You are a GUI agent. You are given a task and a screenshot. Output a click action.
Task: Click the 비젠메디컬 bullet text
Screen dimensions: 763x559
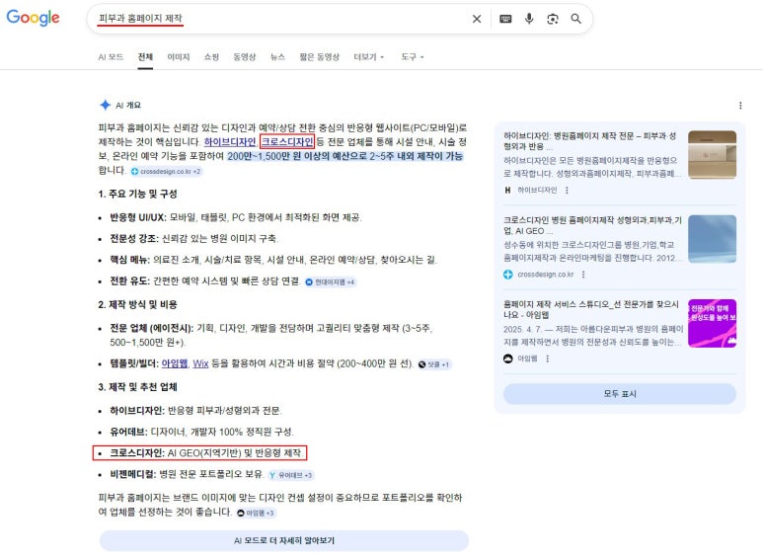coord(187,474)
